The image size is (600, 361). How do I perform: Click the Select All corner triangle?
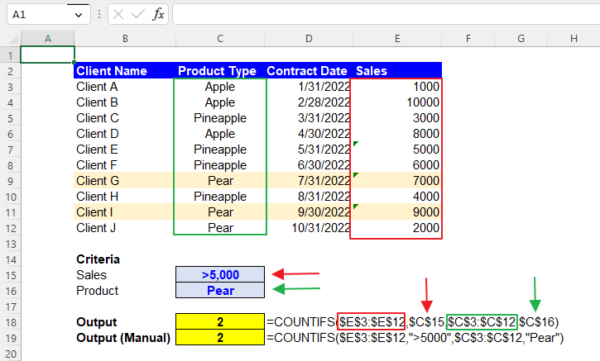[13, 39]
